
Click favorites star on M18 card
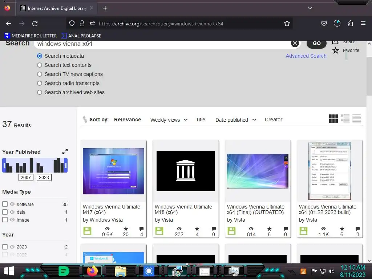click(x=197, y=229)
